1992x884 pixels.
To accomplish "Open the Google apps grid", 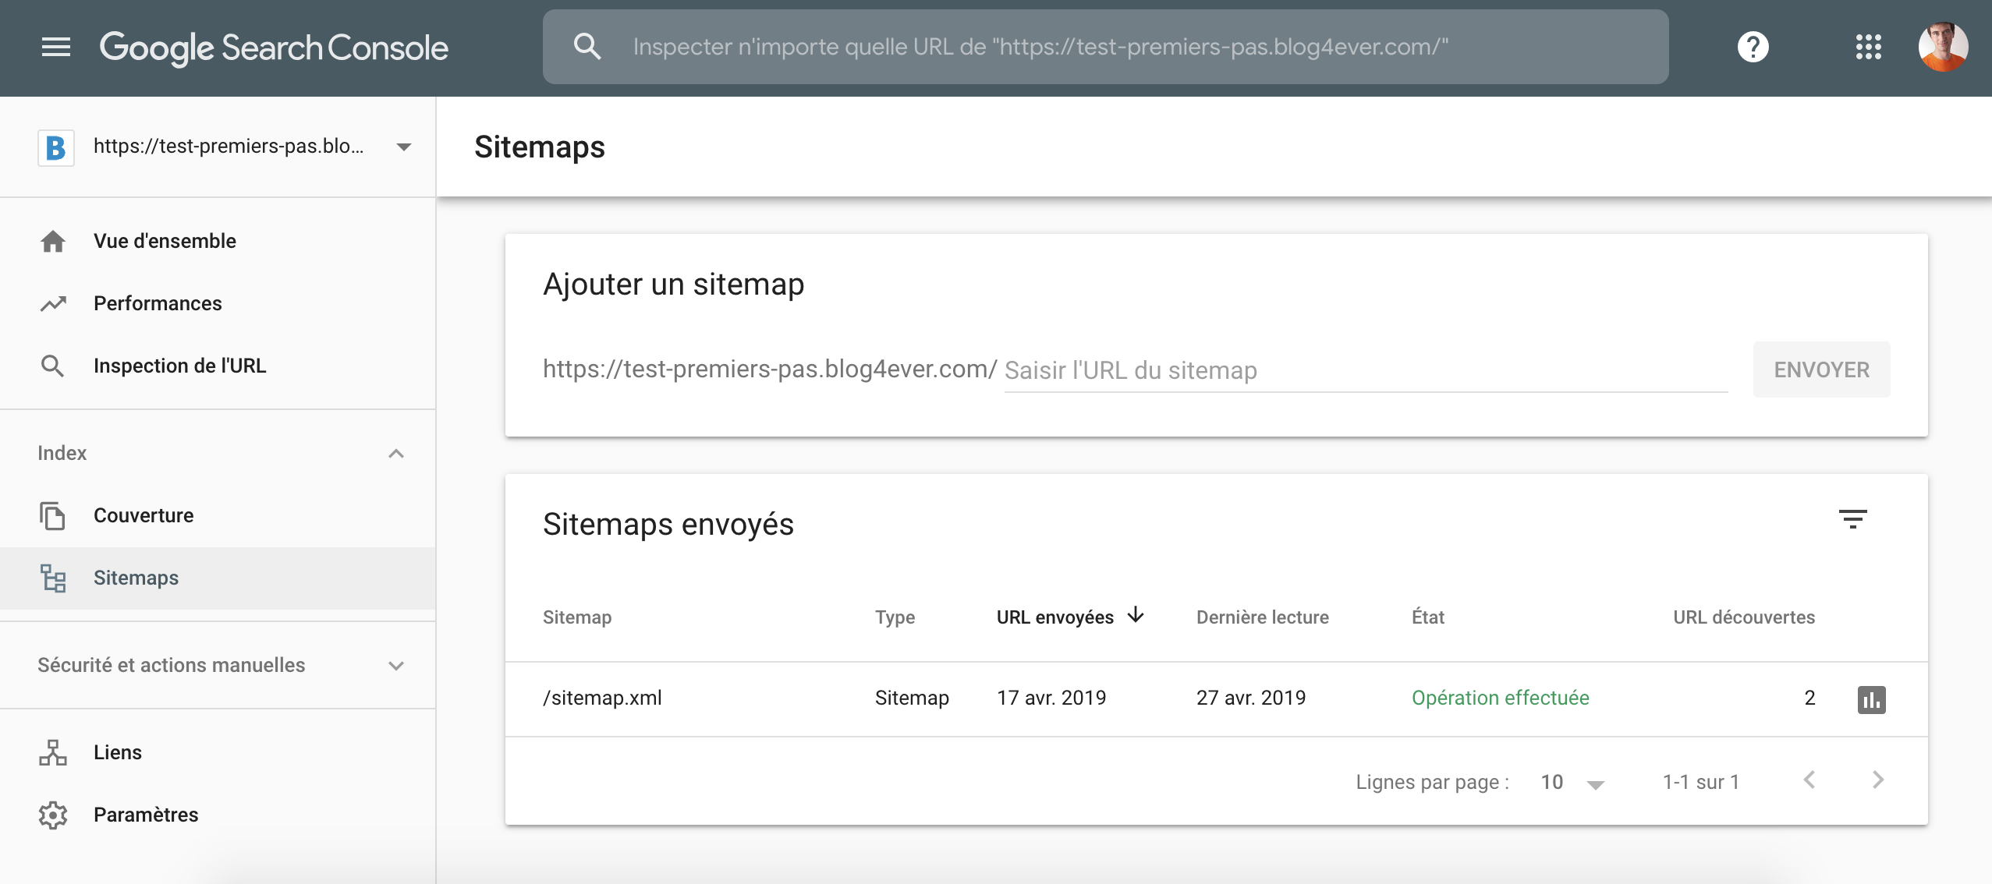I will coord(1868,47).
